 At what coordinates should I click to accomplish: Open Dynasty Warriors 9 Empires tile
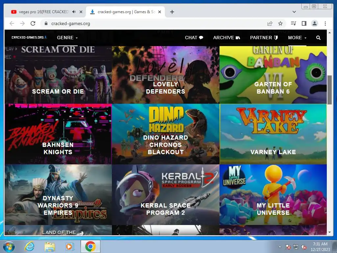point(58,195)
